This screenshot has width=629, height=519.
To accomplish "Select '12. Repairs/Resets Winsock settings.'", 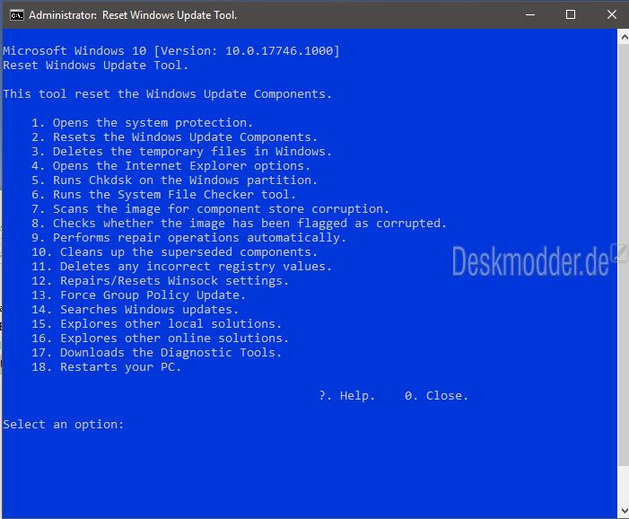I will [160, 281].
